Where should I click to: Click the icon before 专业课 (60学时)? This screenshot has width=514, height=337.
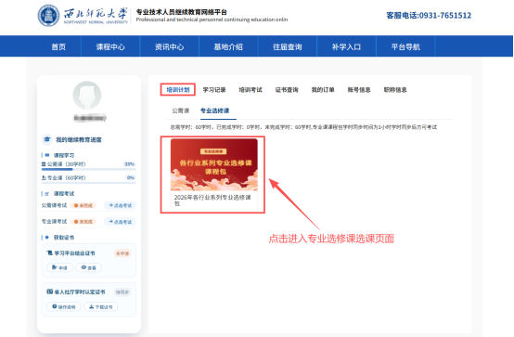pos(44,177)
